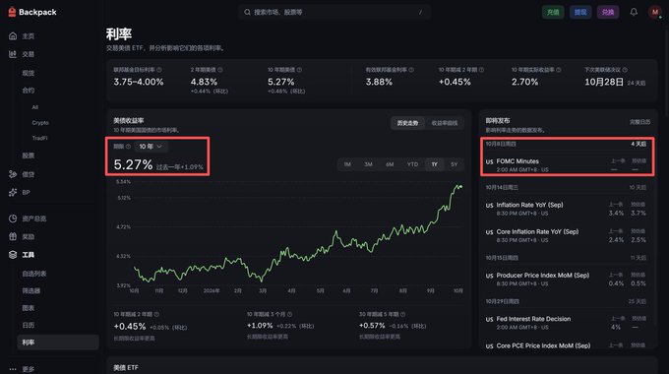This screenshot has height=374, width=669.
Task: Open the notifications bell
Action: pos(634,12)
